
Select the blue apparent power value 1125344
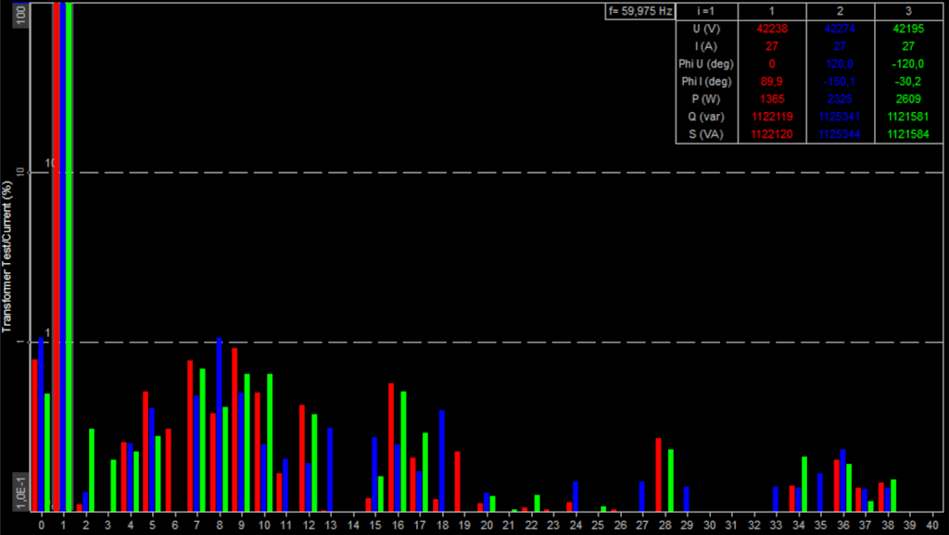click(840, 133)
